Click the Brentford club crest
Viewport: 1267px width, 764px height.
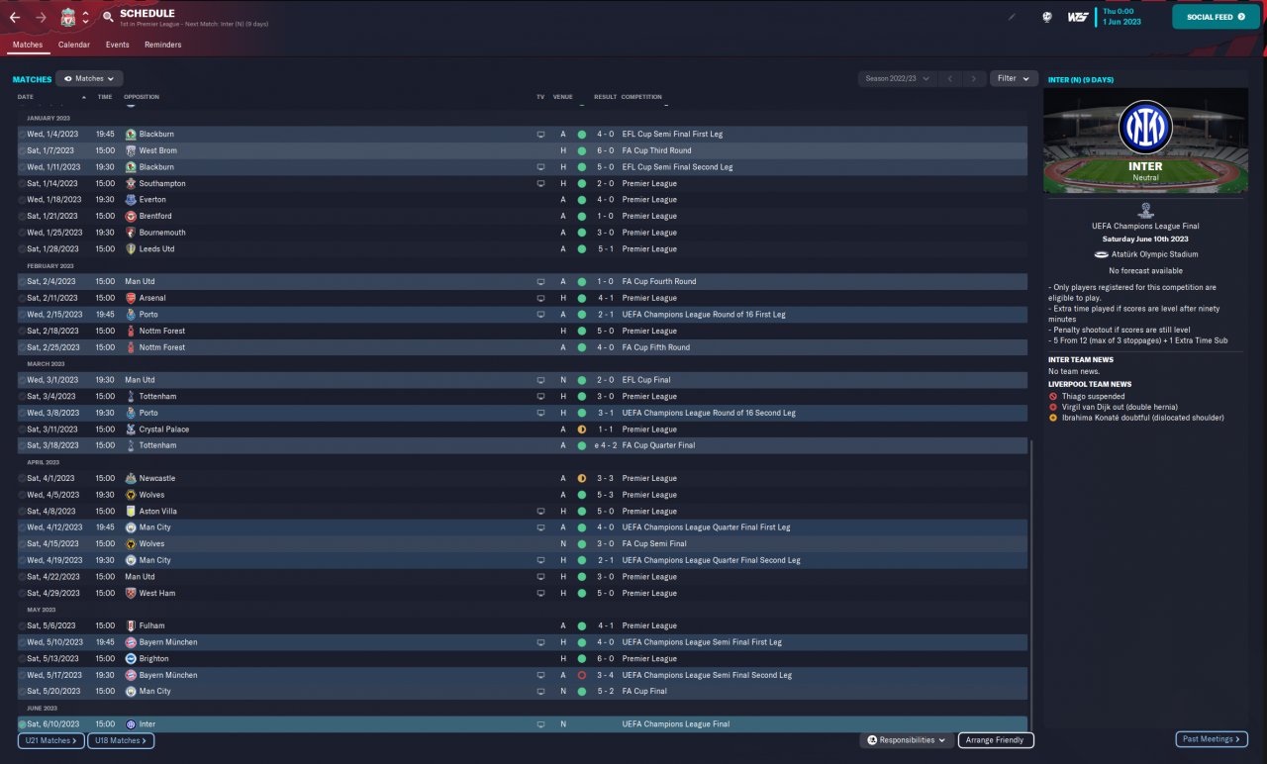click(131, 216)
